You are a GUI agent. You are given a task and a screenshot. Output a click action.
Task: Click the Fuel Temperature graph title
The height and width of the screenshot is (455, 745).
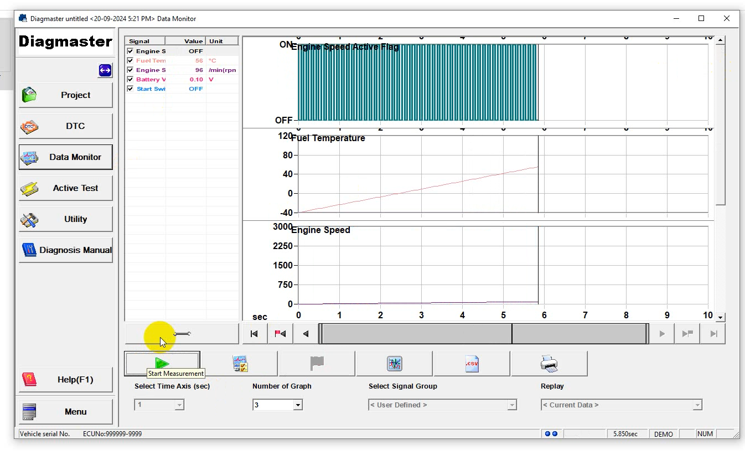pyautogui.click(x=328, y=138)
